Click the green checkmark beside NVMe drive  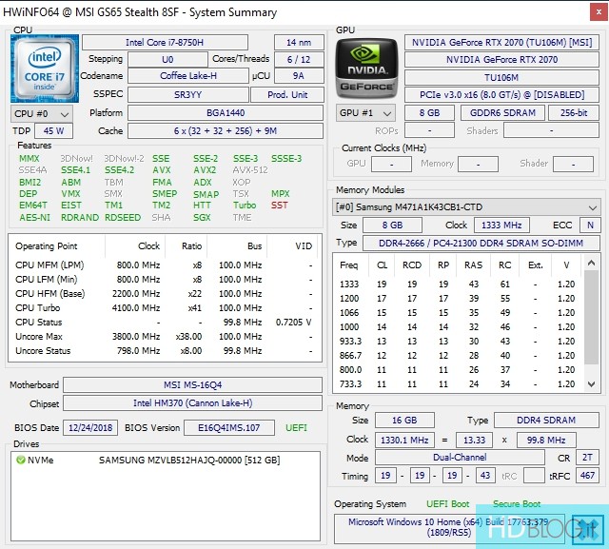coord(22,461)
